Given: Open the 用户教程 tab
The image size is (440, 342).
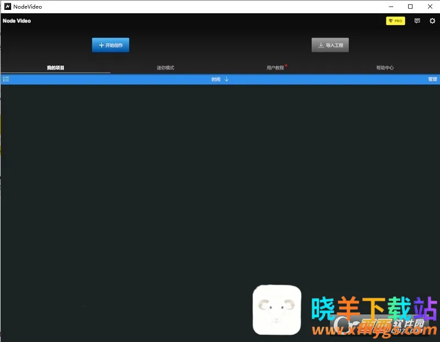Looking at the screenshot, I should coord(275,68).
